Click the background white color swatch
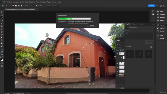The width and height of the screenshot is (167, 94). pyautogui.click(x=3, y=61)
